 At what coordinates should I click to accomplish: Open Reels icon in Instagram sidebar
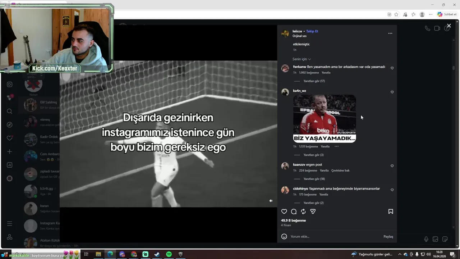click(x=10, y=85)
